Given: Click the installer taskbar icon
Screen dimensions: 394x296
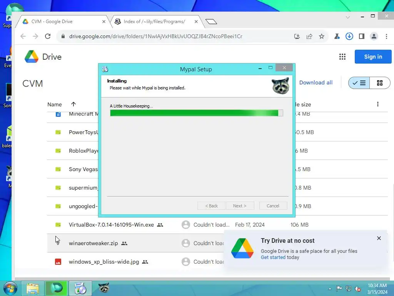Looking at the screenshot, I should [80, 288].
